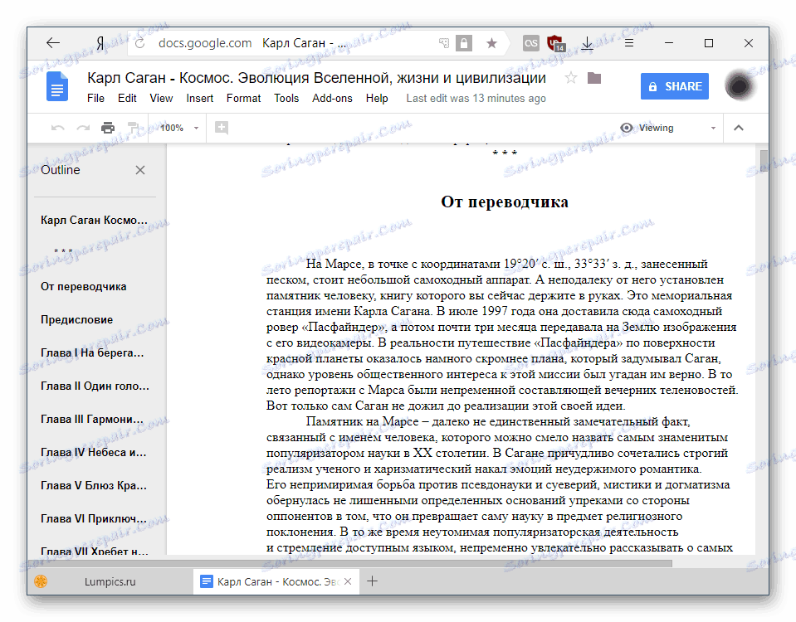Screen dimensions: 796x622
Task: Open the Insert menu
Action: 199,99
